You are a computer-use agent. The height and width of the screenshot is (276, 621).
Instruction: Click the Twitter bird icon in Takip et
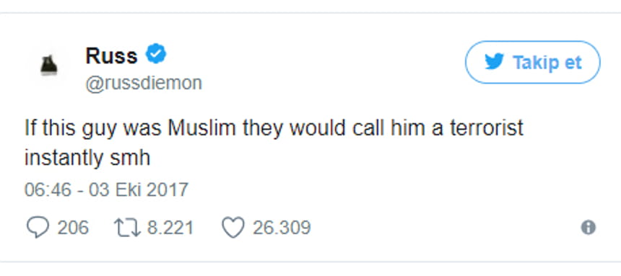pyautogui.click(x=494, y=62)
